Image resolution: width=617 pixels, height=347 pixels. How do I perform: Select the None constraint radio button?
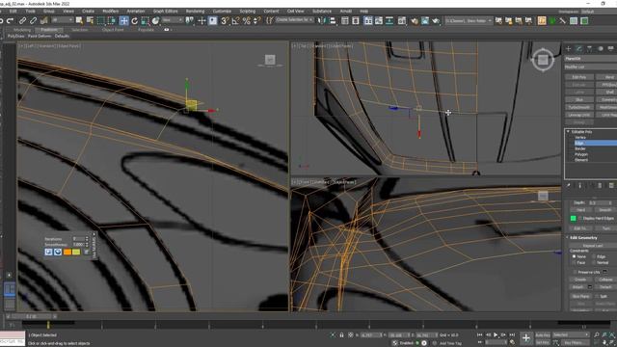575,256
